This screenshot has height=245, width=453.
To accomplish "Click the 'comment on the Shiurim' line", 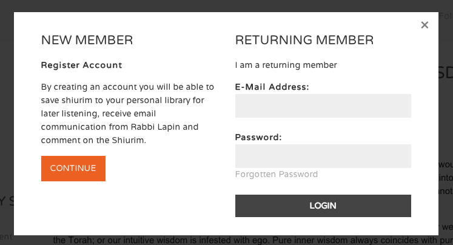I will [93, 140].
